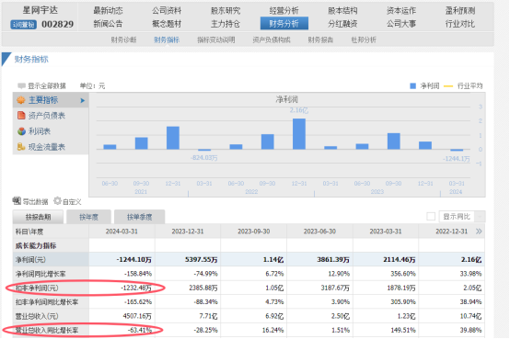Image resolution: width=510 pixels, height=339 pixels.
Task: Open the 新闻公告 menu item
Action: point(108,24)
